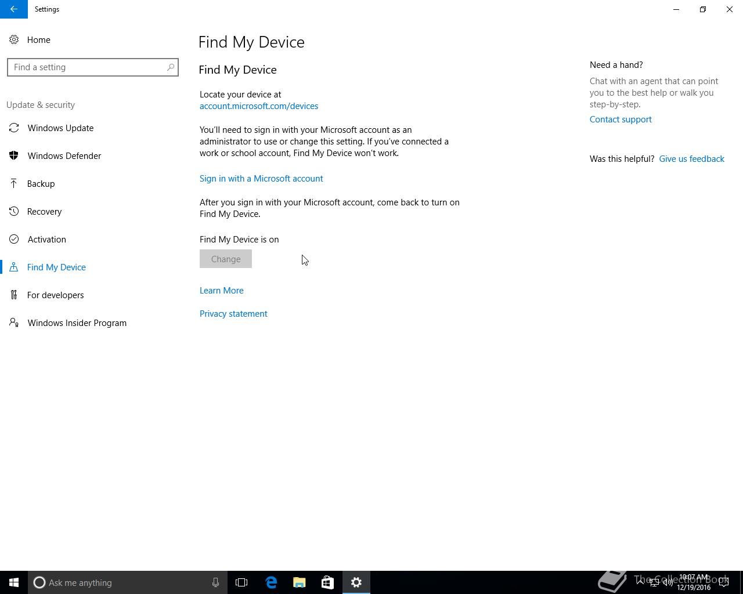
Task: Click the volume speaker tray icon
Action: (x=668, y=582)
